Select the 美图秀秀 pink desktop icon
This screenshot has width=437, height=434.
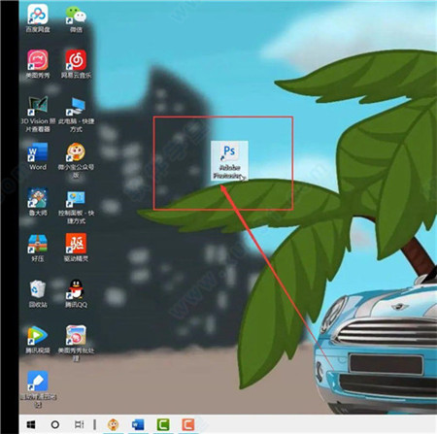click(x=38, y=64)
